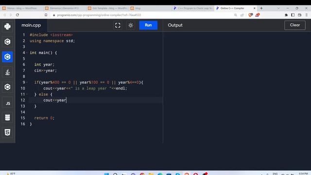Switch to the JS compiler
Screen dimensions: 311x175
pyautogui.click(x=8, y=103)
